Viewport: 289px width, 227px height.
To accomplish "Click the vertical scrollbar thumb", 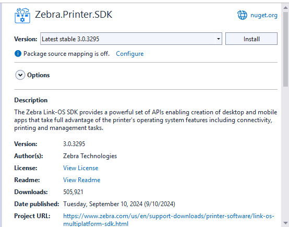I will [285, 49].
